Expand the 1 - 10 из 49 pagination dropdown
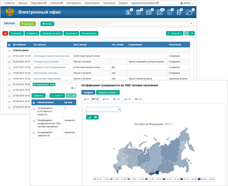 tap(175, 33)
